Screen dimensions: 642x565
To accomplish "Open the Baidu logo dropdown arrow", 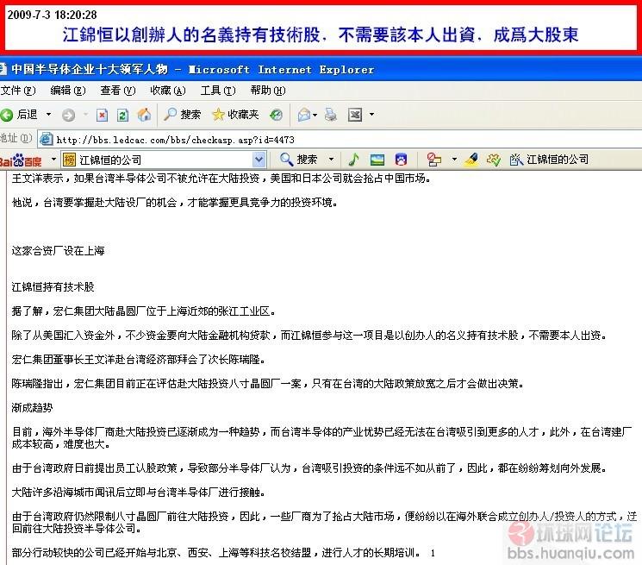I will pos(53,159).
